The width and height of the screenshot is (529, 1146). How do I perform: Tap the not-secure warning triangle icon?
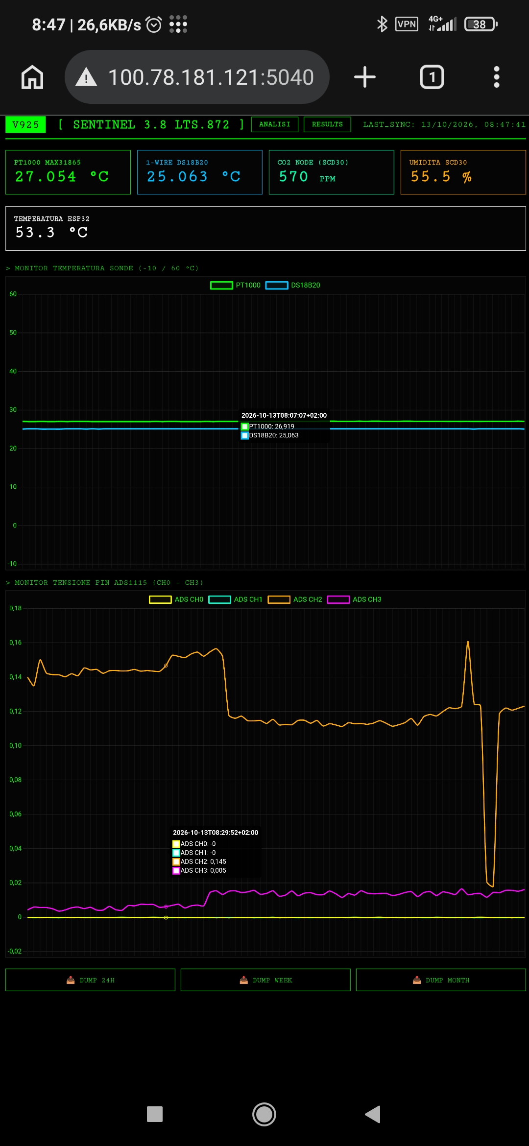tap(86, 77)
